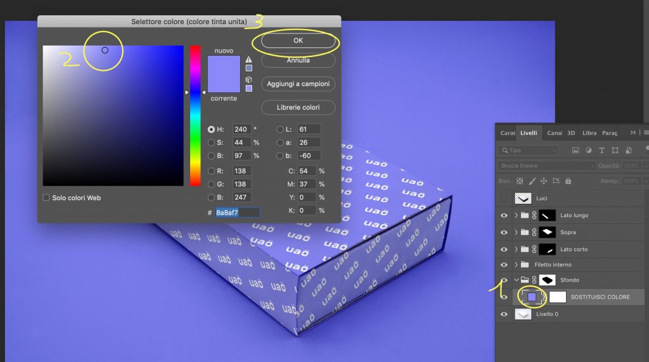Click the lock transparent pixels checkerboard icon
Viewport: 649px width, 362px height.
coord(520,181)
